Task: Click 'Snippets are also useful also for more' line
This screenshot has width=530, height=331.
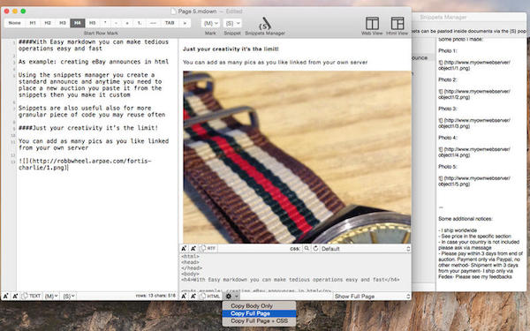Action: pyautogui.click(x=85, y=108)
